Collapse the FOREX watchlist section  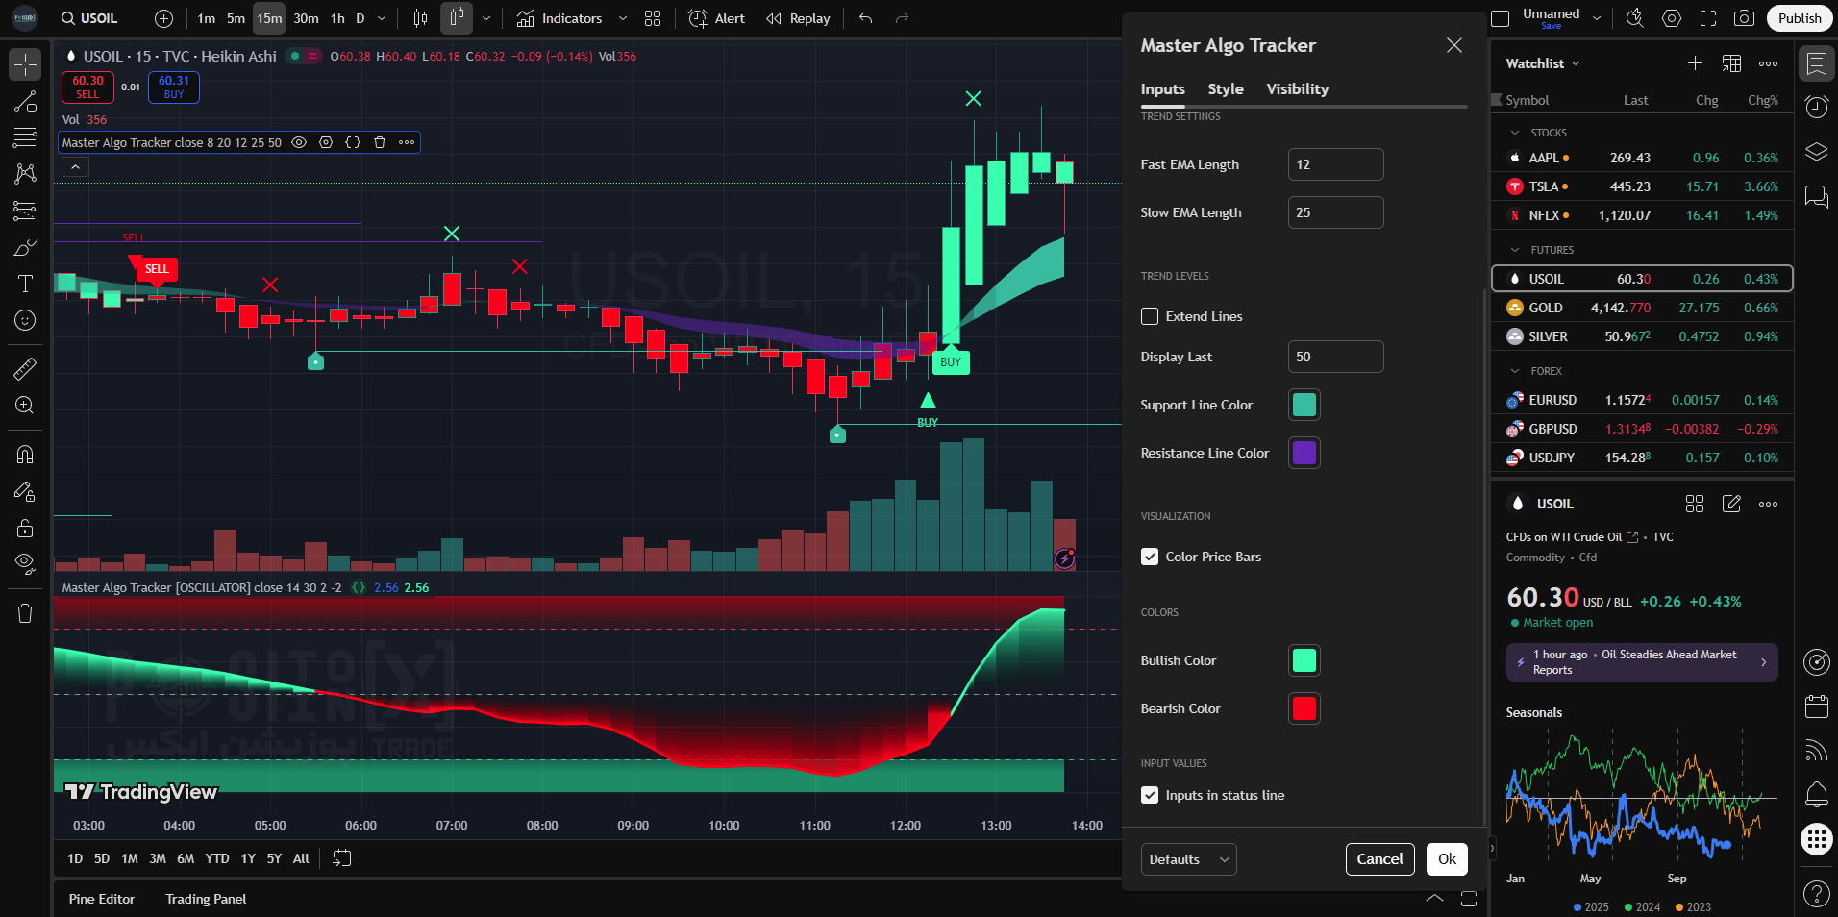(1516, 371)
